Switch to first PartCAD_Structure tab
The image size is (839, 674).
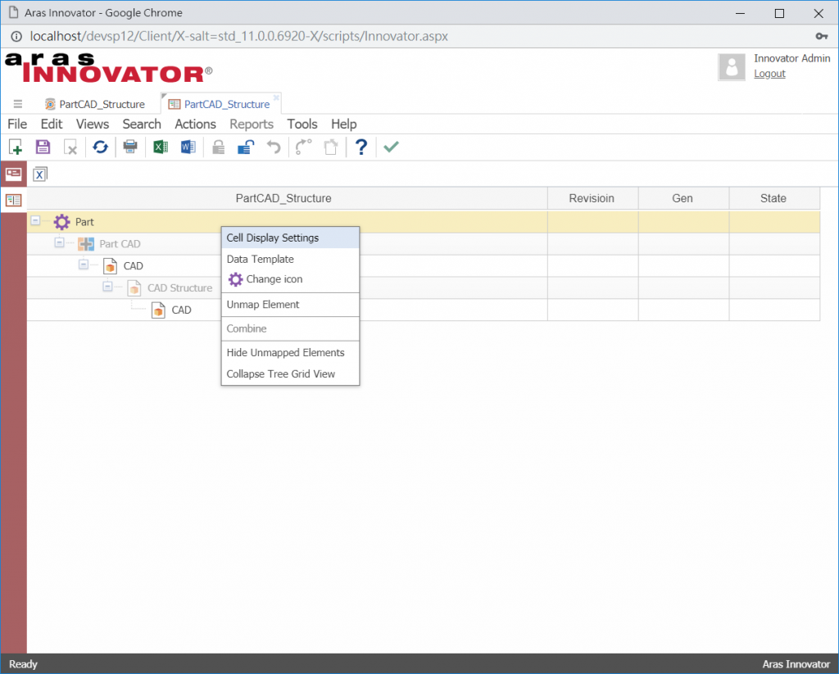pos(95,104)
